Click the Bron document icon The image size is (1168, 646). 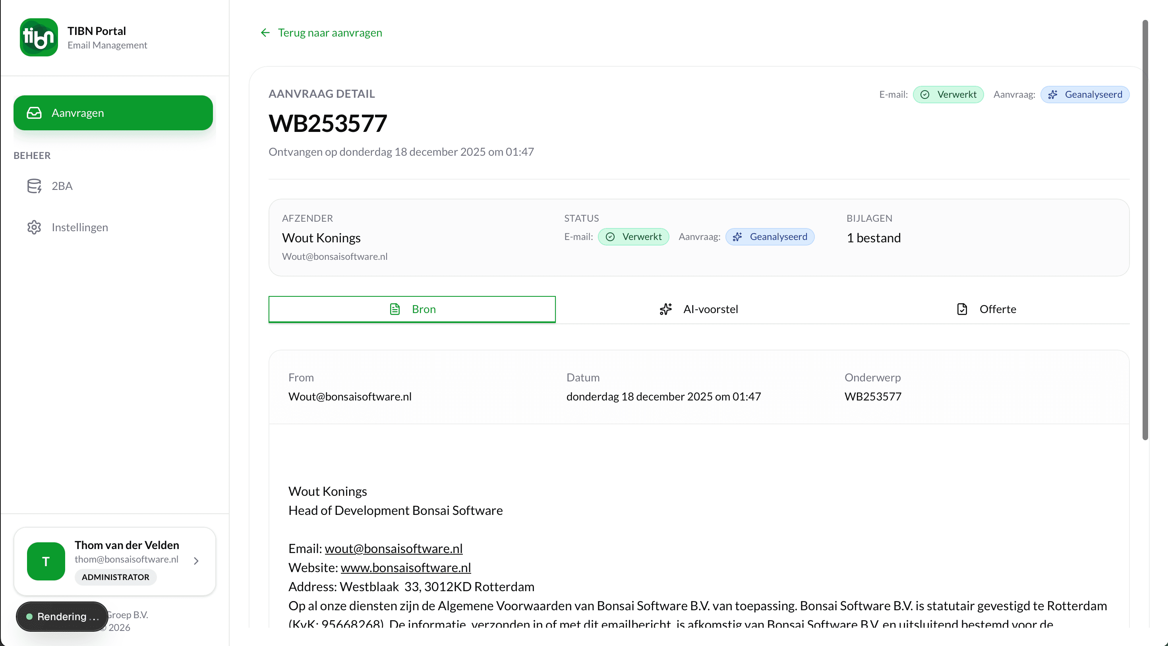click(x=394, y=309)
